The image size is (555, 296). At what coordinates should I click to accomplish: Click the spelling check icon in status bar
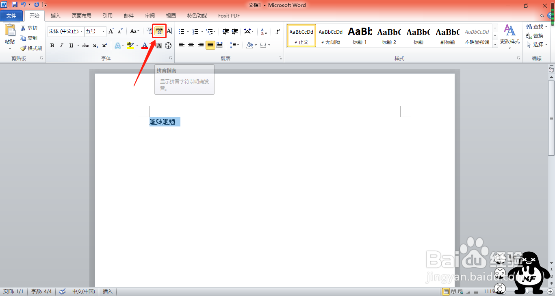pyautogui.click(x=63, y=292)
